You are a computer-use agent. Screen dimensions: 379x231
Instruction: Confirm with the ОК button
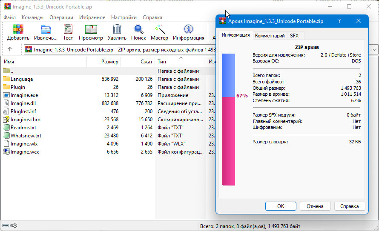[x=281, y=206]
